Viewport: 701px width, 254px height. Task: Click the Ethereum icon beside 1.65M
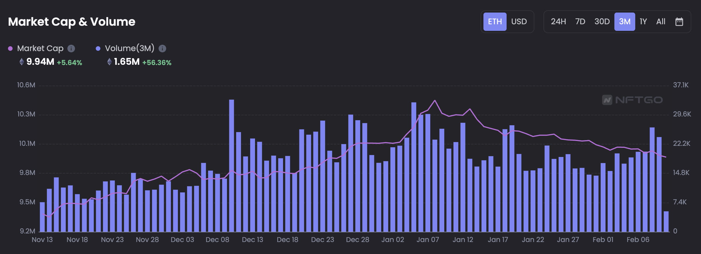point(109,62)
